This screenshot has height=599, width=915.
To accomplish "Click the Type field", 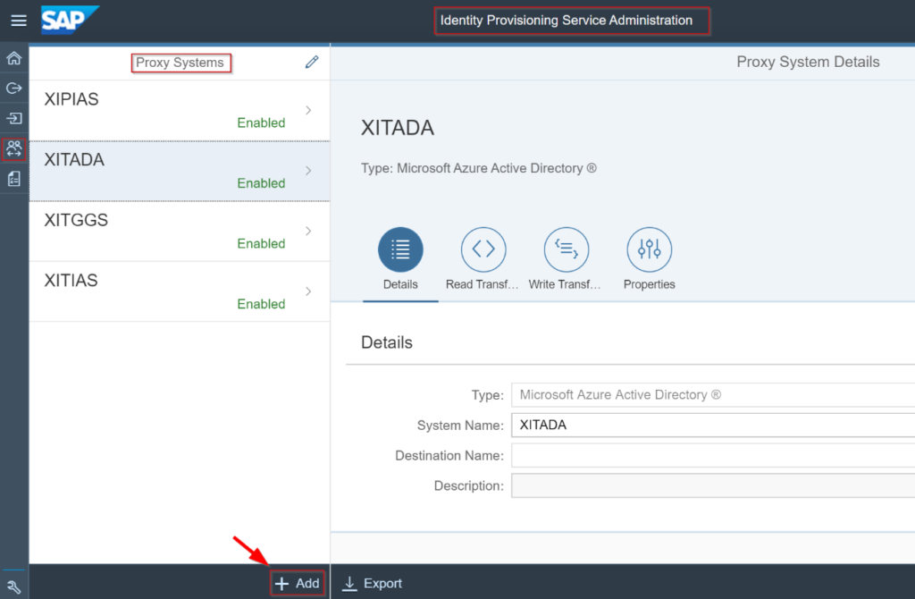I will 713,394.
